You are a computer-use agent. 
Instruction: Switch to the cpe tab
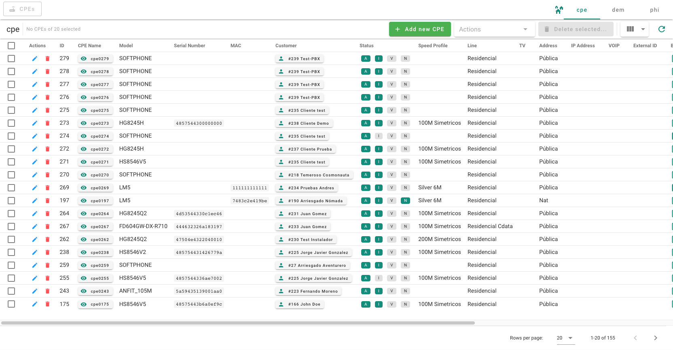coord(582,10)
